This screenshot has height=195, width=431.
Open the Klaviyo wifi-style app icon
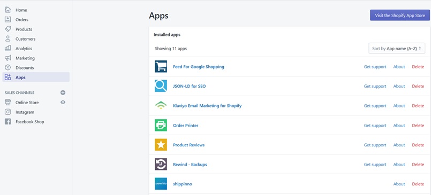(161, 106)
